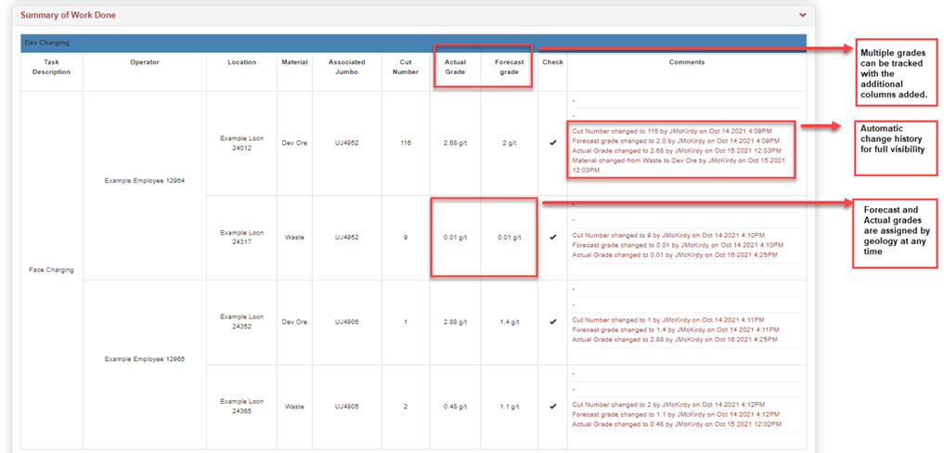Click the cut number 116 cell
This screenshot has height=453, width=944.
(x=405, y=143)
